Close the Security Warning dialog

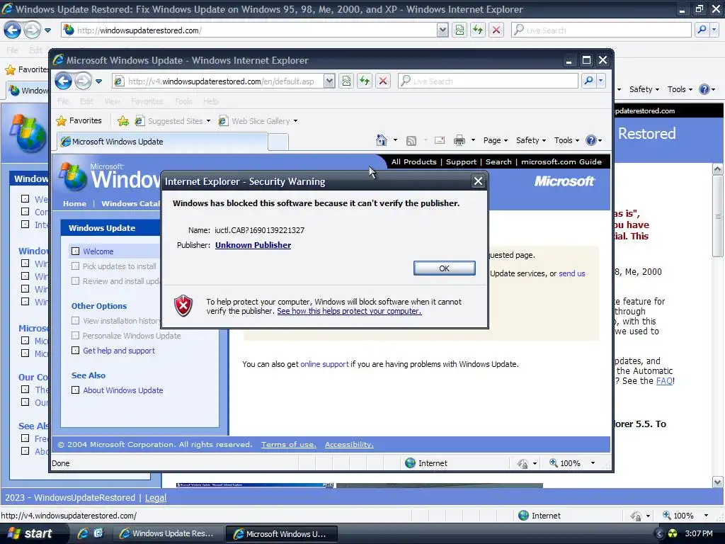tap(478, 181)
